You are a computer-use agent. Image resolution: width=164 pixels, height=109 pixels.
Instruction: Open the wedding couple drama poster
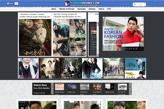[49, 68]
